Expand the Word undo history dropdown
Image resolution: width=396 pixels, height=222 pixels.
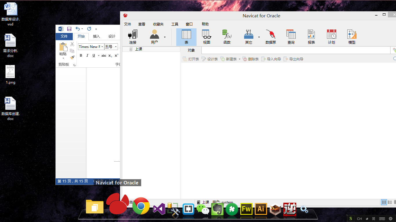click(x=82, y=29)
